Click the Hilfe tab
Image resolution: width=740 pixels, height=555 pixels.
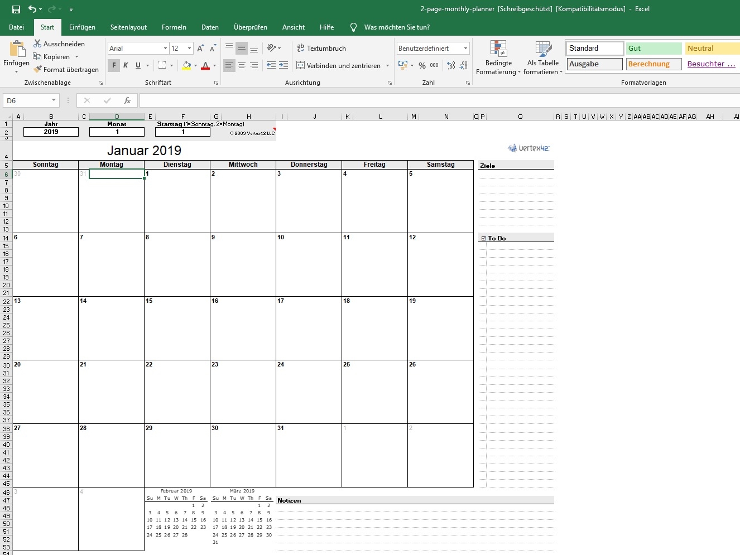tap(327, 27)
